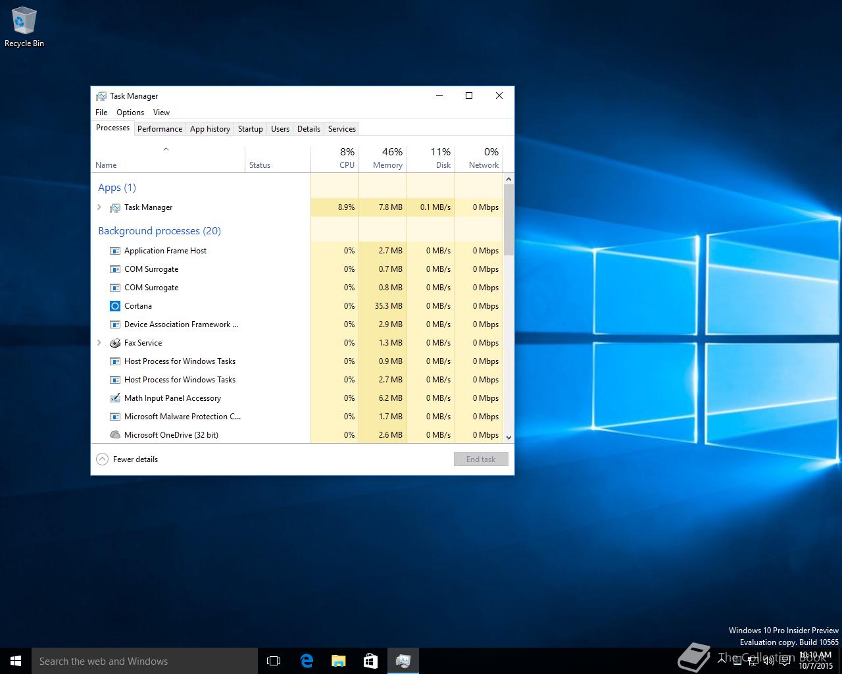Viewport: 842px width, 674px height.
Task: Click the 6.2 MB memory value
Action: click(391, 398)
